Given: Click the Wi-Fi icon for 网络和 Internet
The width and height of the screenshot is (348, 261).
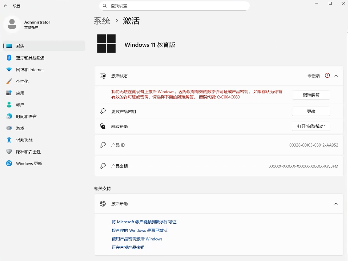Looking at the screenshot, I should [x=9, y=70].
